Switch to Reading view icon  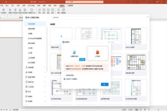click(x=145, y=110)
